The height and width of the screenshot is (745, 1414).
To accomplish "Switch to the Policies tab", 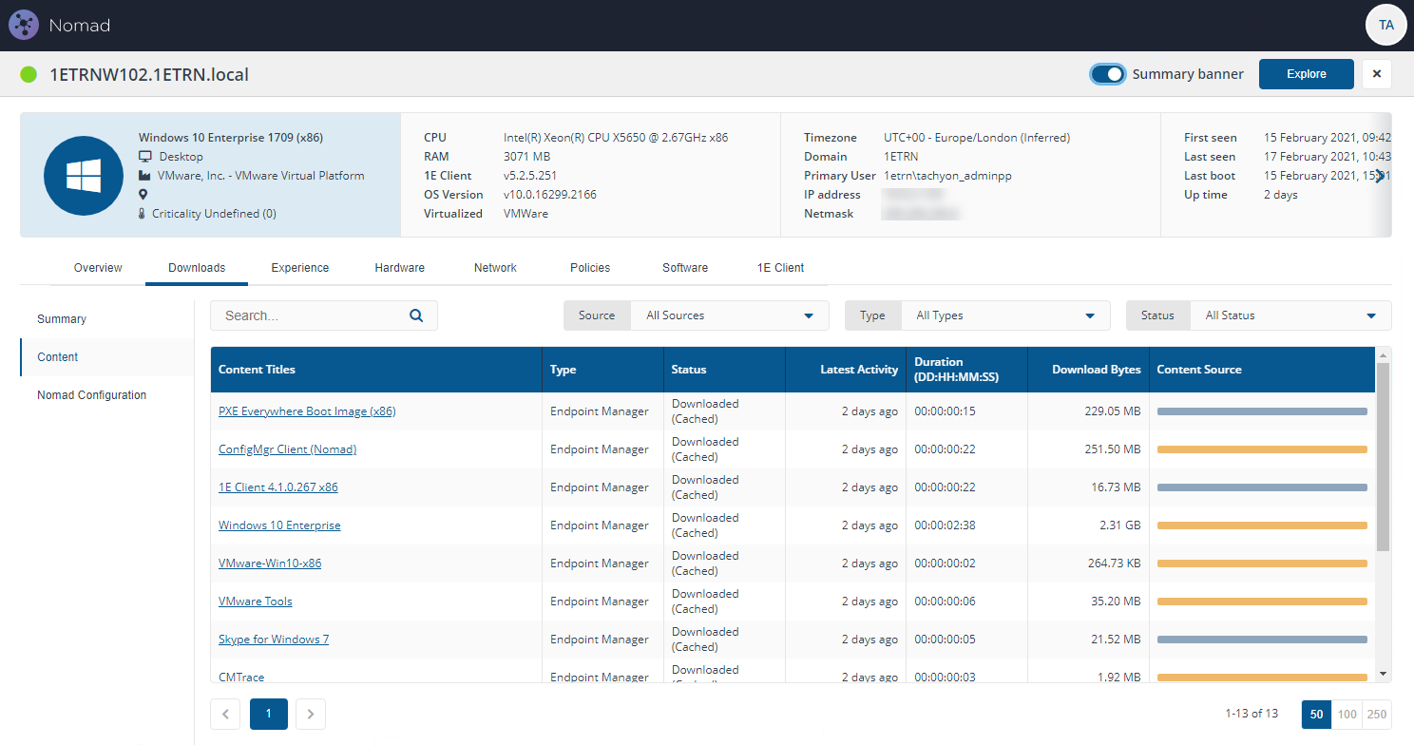I will pyautogui.click(x=590, y=268).
